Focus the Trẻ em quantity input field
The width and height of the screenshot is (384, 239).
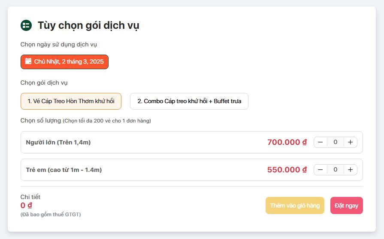click(336, 169)
